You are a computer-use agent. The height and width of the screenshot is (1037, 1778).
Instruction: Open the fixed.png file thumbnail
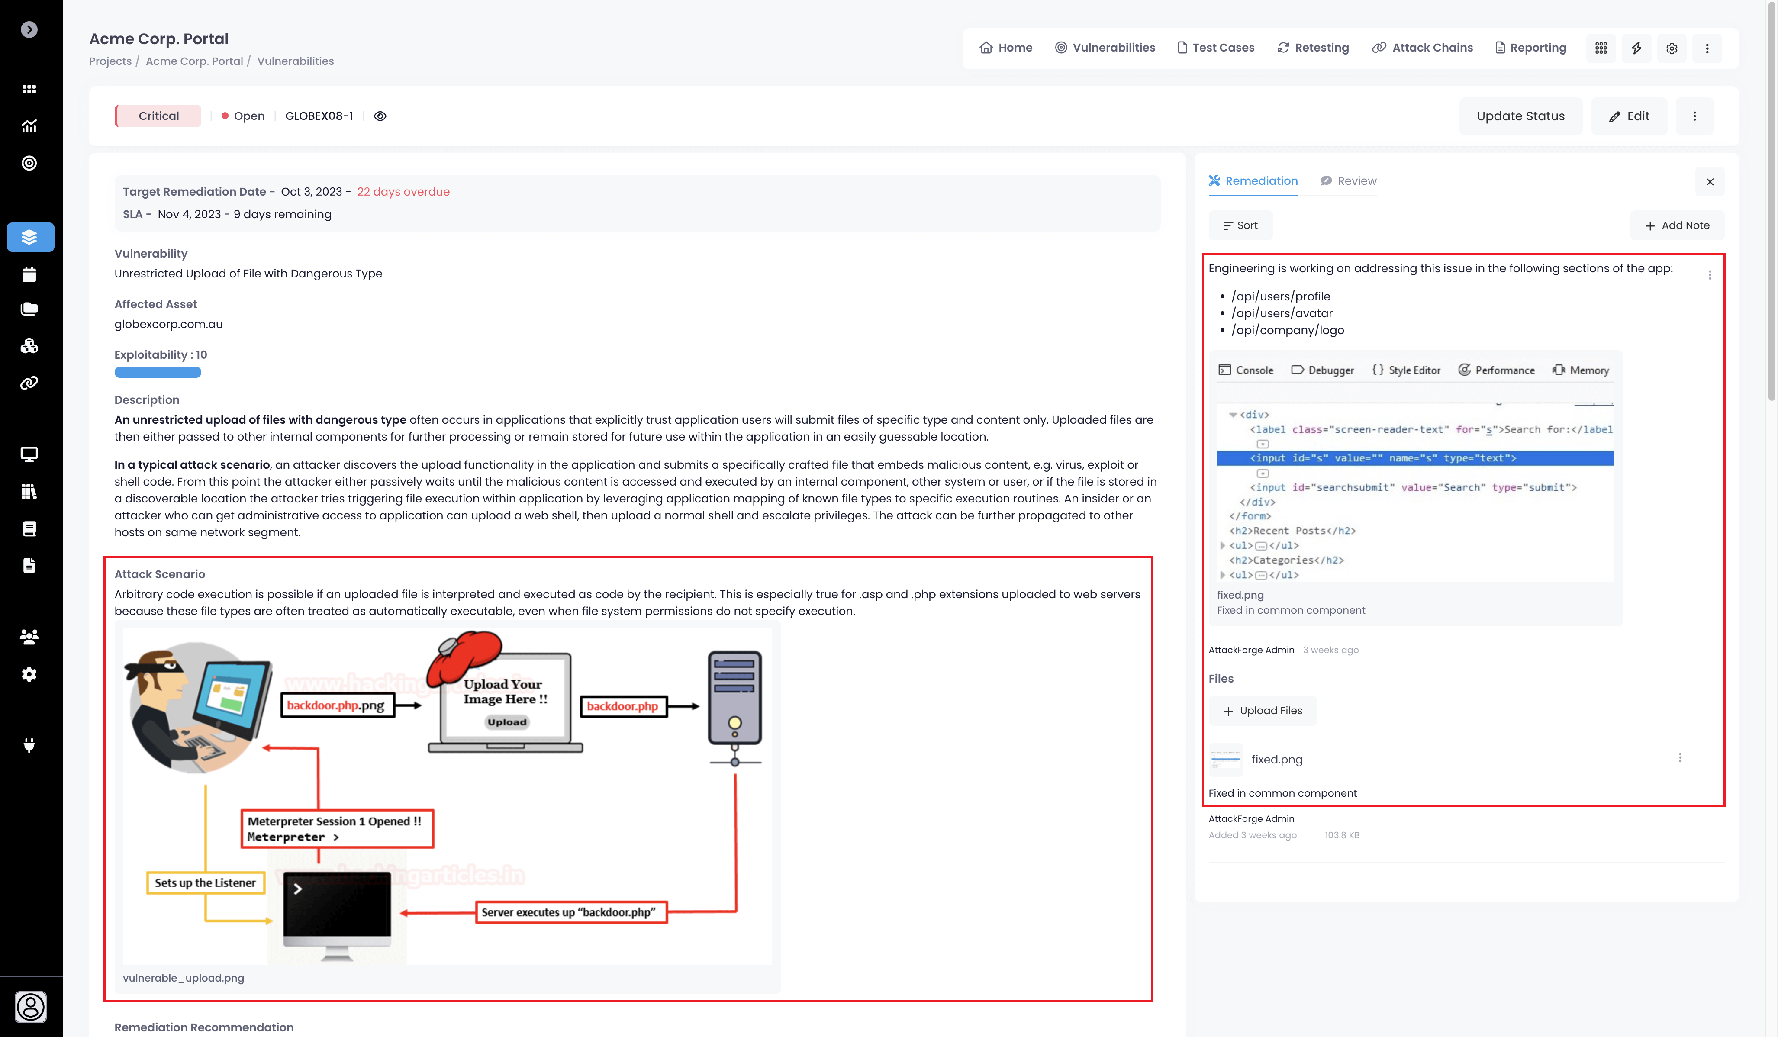[x=1226, y=760]
